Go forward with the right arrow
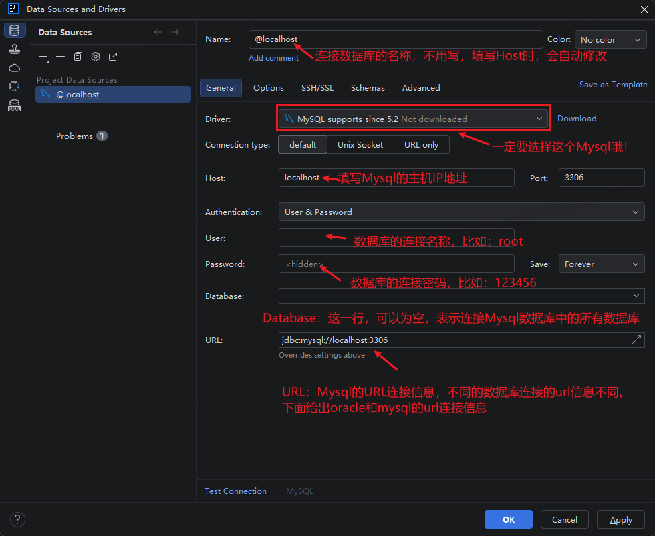655x536 pixels. coord(175,32)
